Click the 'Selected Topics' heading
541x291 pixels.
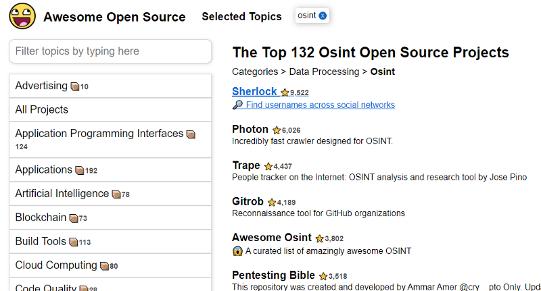241,16
